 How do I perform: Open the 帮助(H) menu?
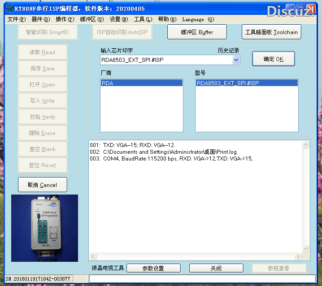167,19
